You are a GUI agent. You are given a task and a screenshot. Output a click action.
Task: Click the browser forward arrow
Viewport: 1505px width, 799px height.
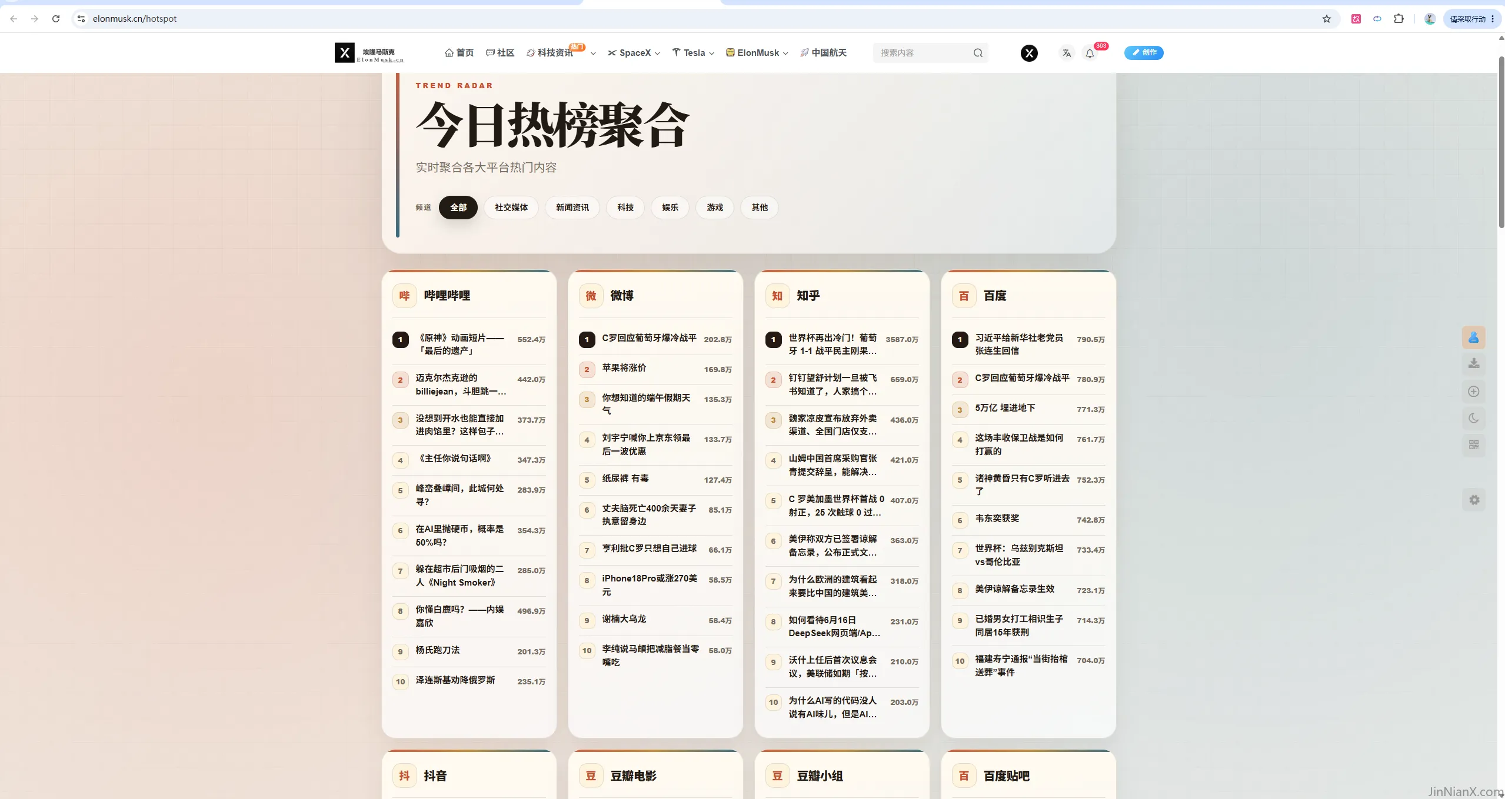35,19
